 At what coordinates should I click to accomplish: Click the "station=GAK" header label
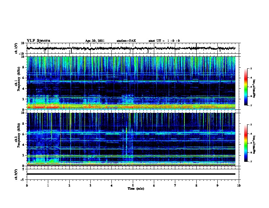126,41
